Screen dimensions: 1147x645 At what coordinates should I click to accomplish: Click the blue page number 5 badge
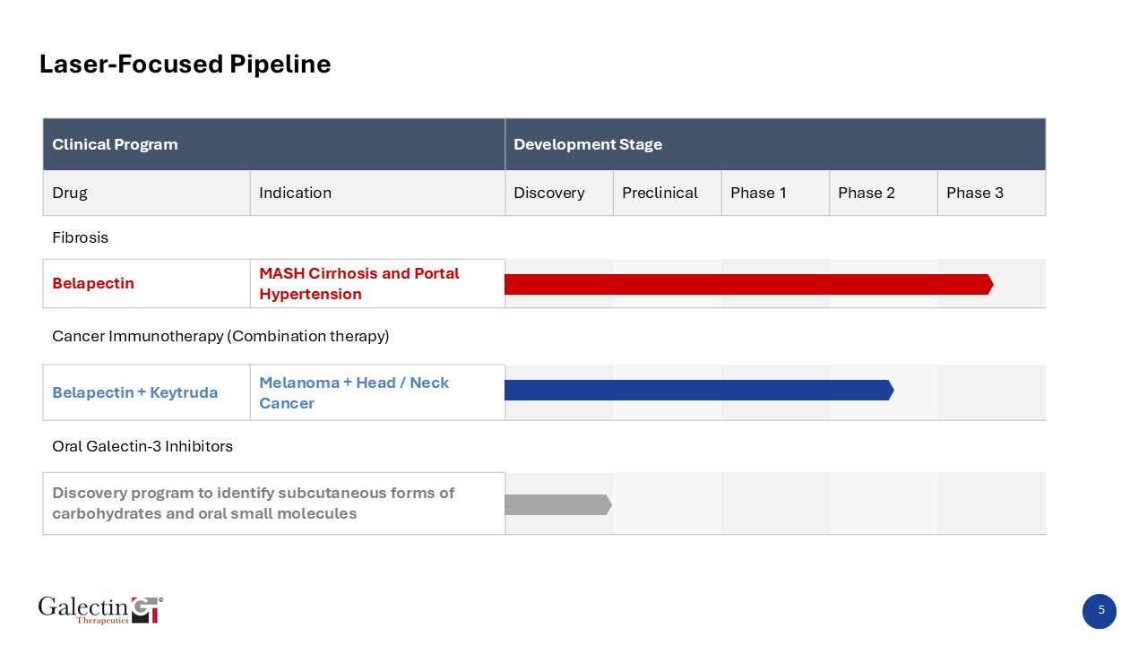[1100, 611]
